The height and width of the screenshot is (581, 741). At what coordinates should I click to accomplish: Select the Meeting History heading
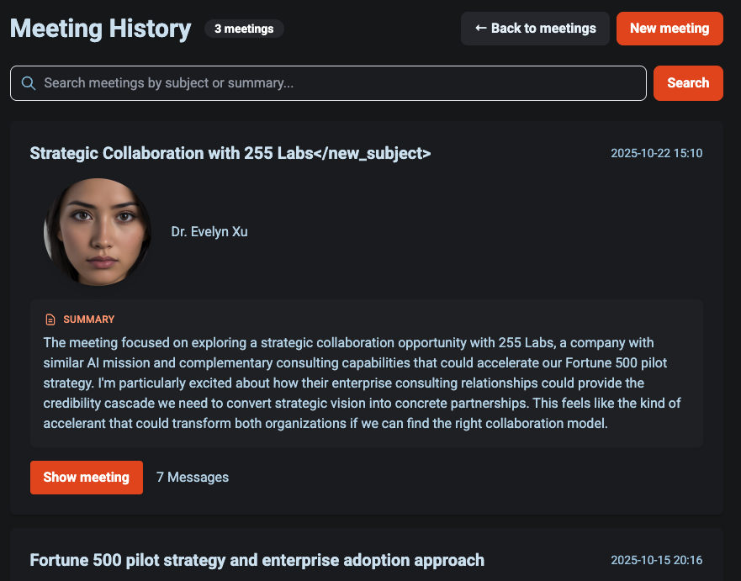click(x=101, y=29)
